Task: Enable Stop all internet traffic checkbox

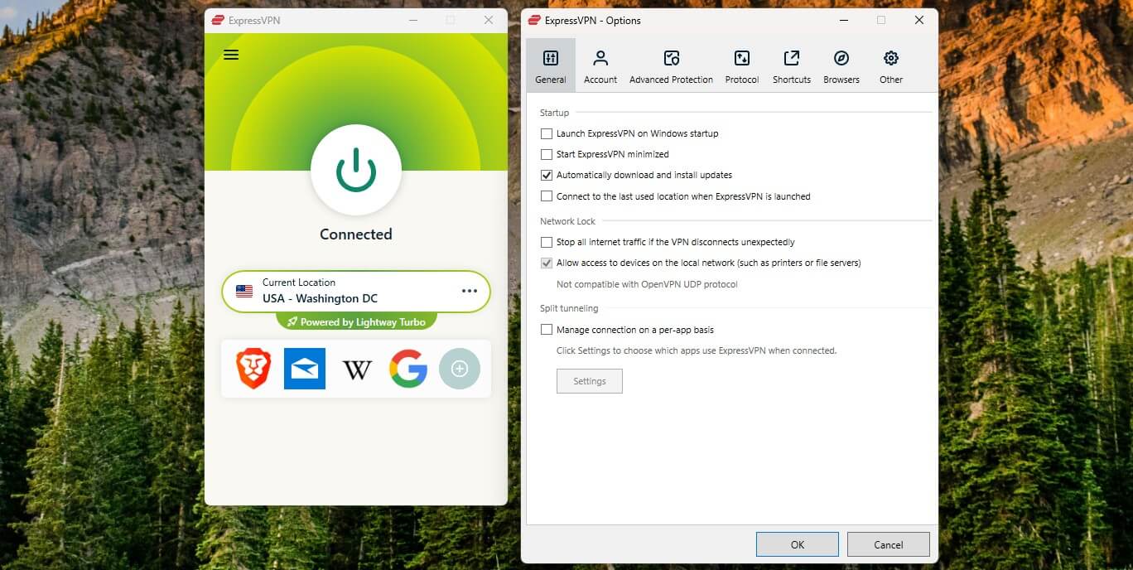Action: [547, 242]
